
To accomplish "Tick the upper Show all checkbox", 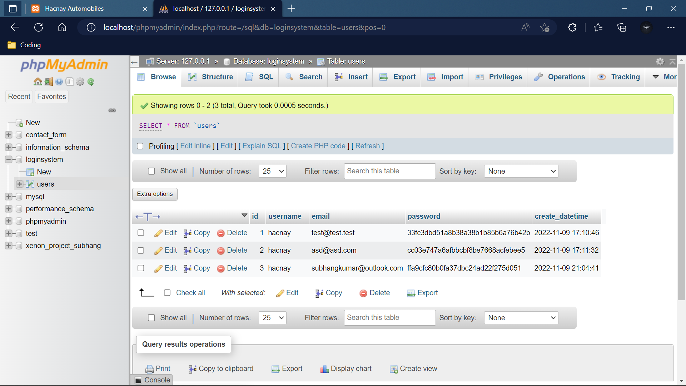I will coord(151,171).
